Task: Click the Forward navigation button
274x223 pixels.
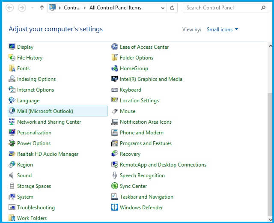Action: pyautogui.click(x=22, y=8)
